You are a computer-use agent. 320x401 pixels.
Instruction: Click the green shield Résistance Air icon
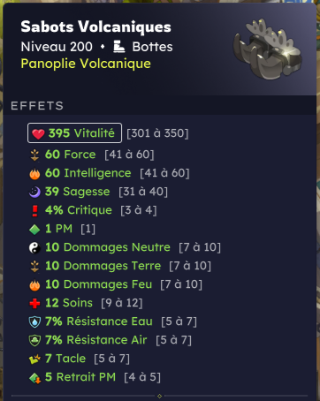(34, 340)
